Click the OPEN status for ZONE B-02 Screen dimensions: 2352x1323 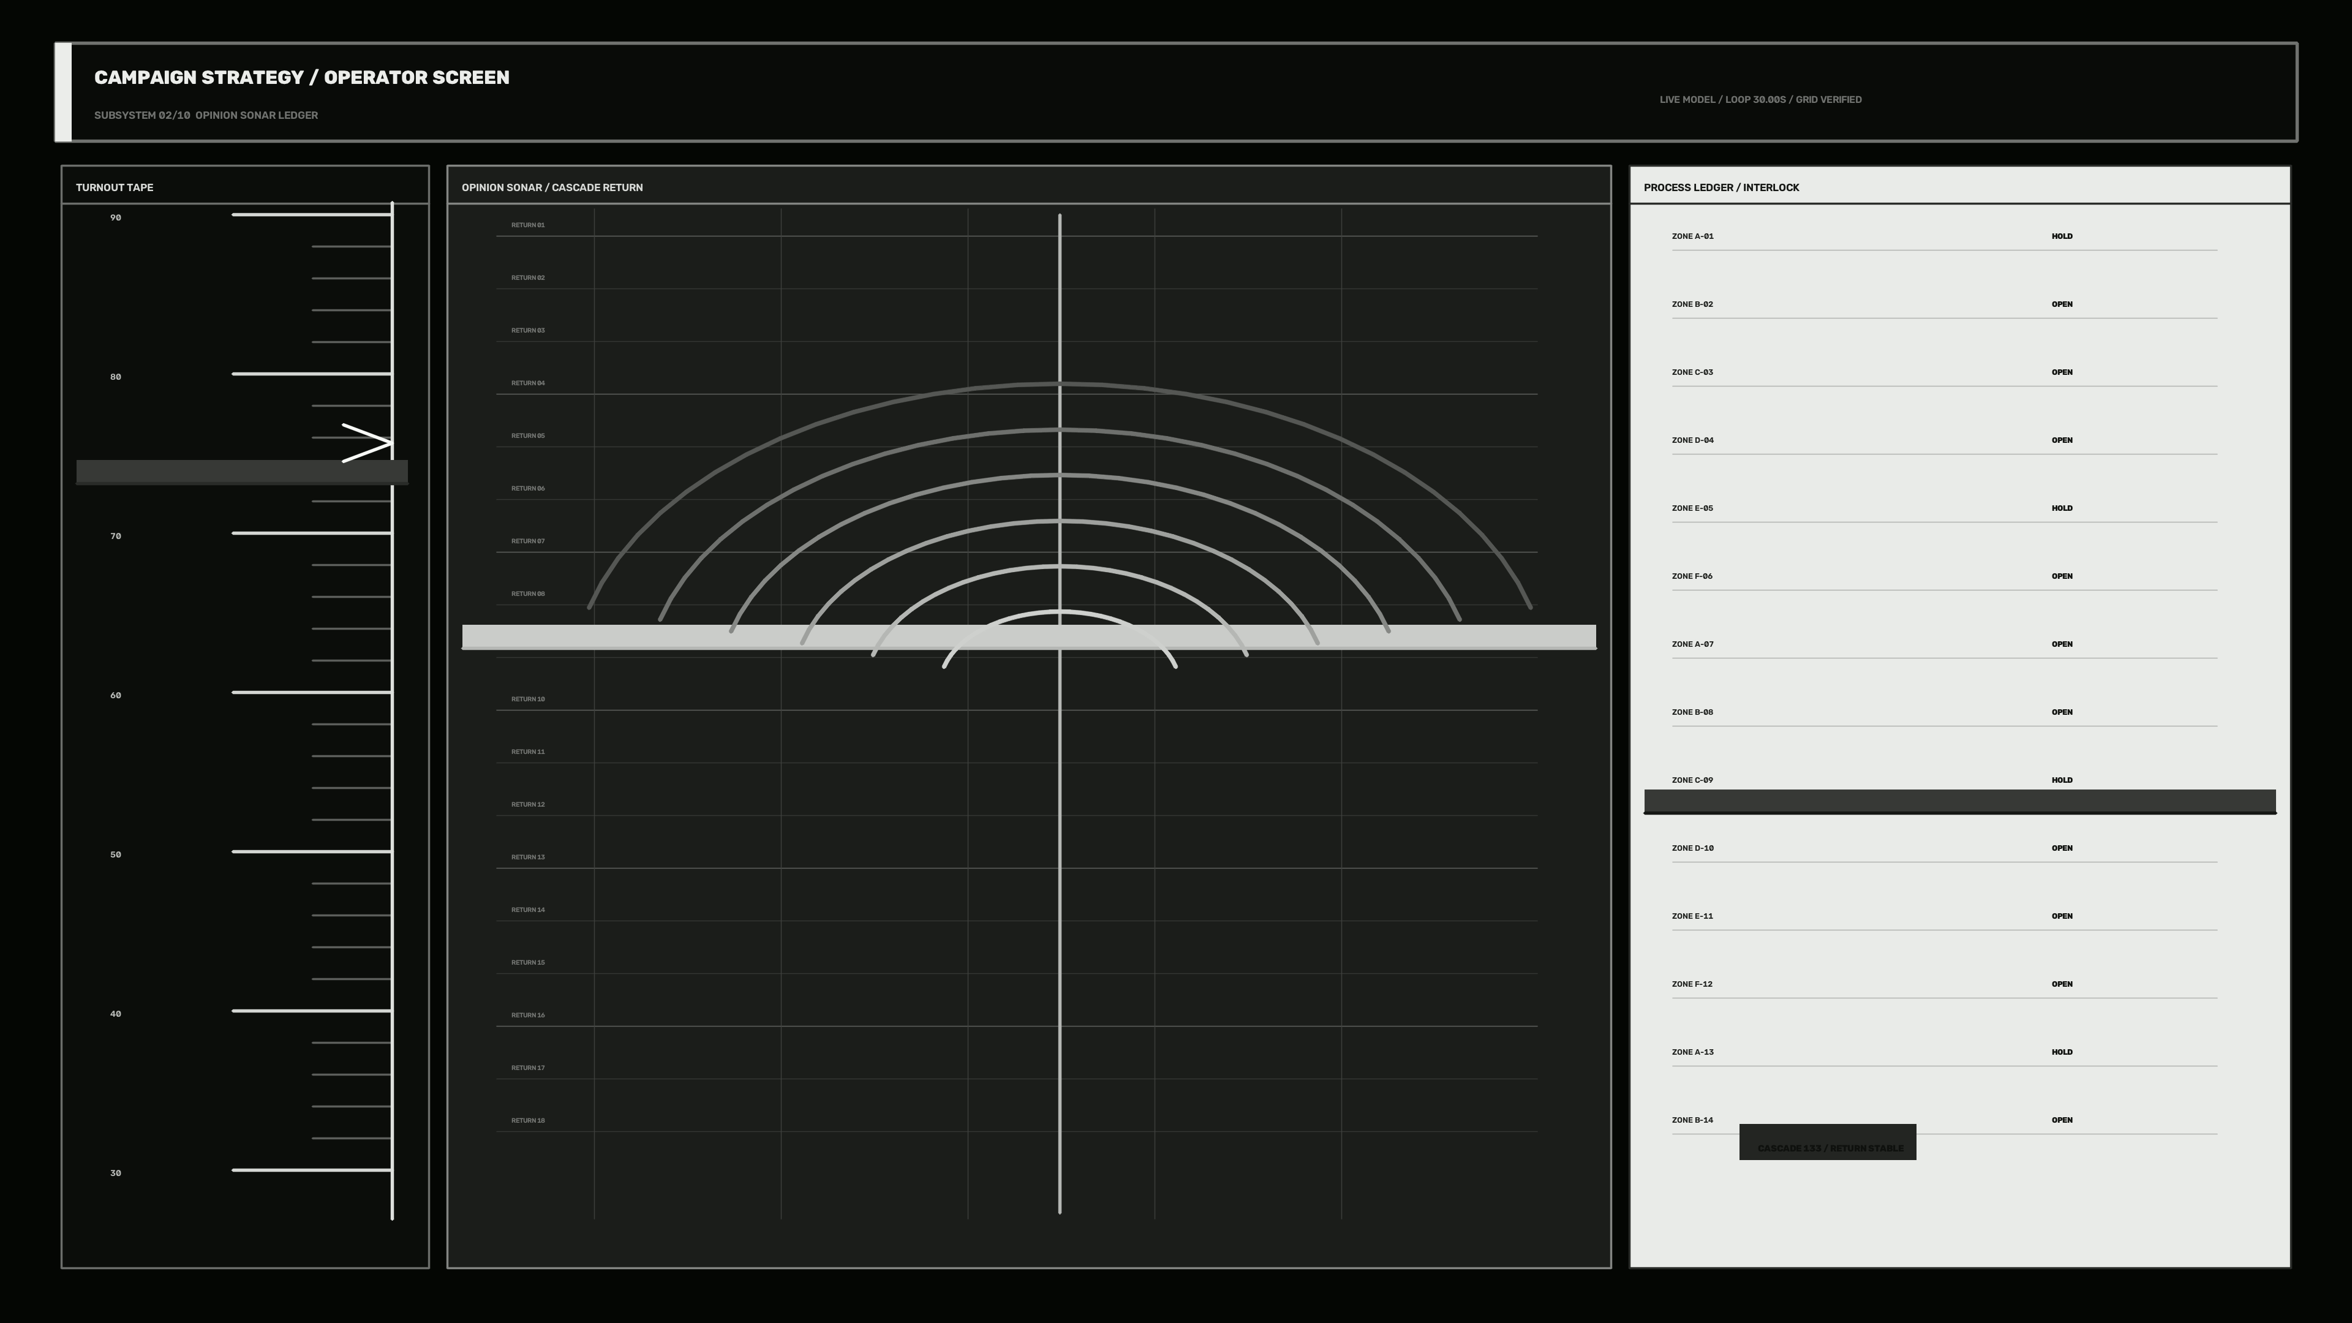(2062, 304)
